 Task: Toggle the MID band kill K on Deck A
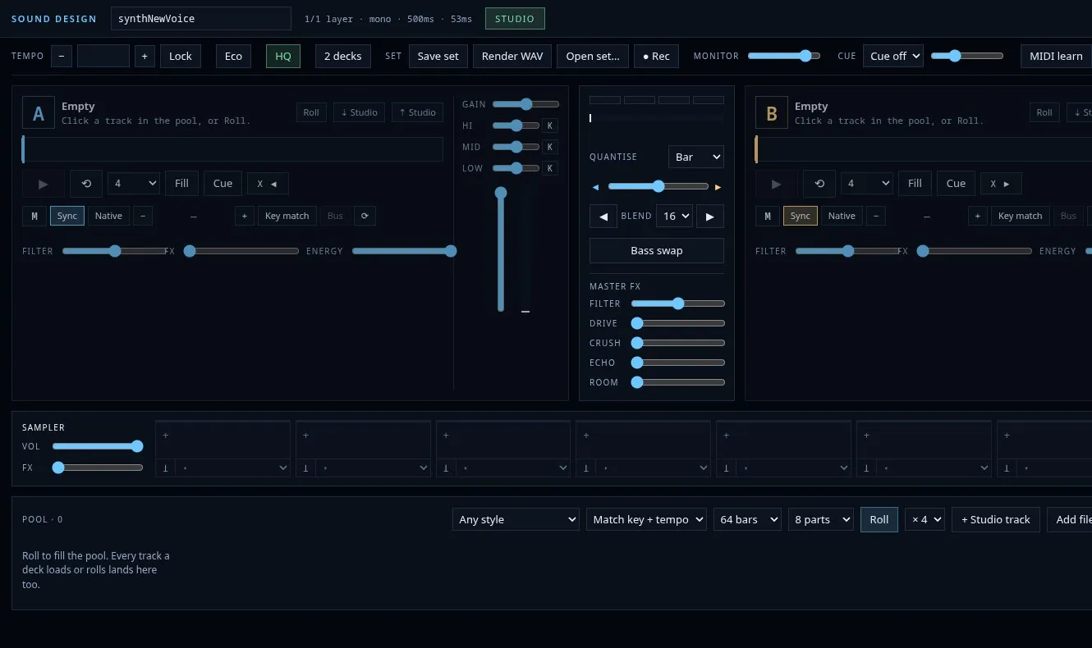[550, 147]
